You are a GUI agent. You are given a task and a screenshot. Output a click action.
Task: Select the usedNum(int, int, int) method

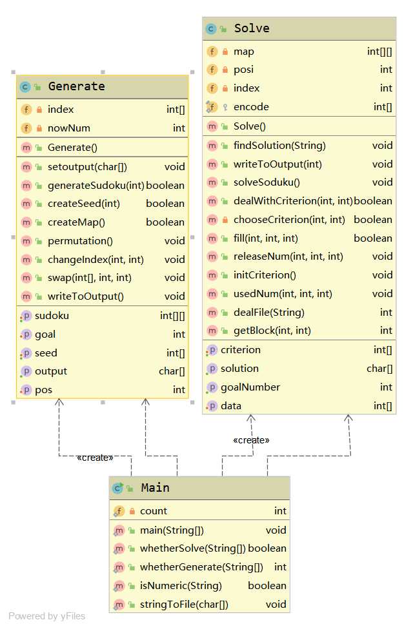point(299,294)
